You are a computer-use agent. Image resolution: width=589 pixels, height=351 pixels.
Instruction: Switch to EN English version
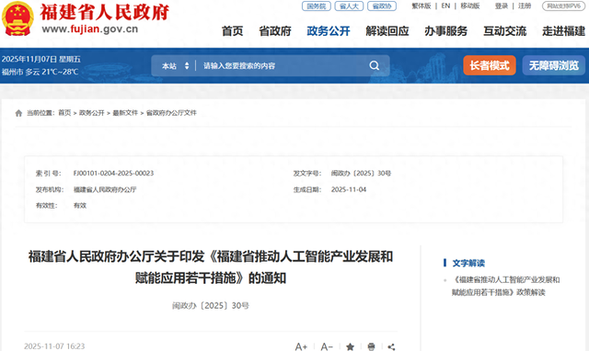click(x=445, y=6)
